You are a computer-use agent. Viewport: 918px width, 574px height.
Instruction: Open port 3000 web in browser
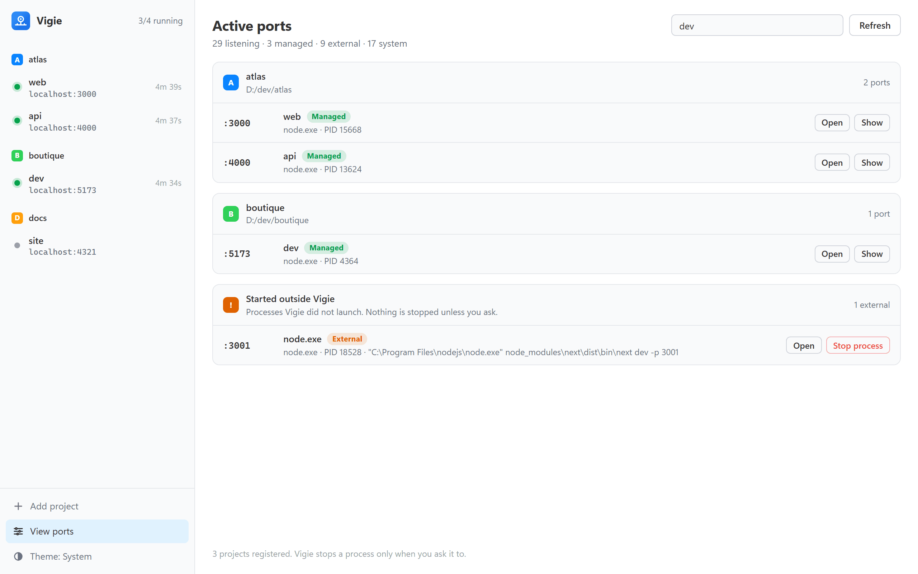tap(832, 123)
